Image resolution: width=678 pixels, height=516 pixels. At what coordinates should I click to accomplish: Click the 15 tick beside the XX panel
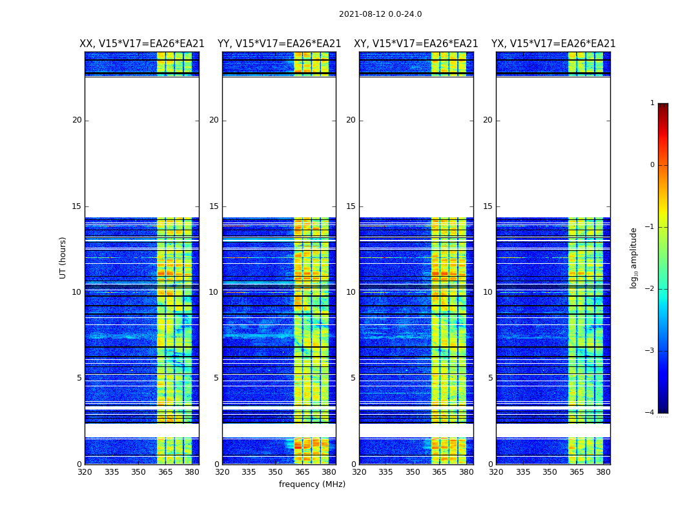(x=77, y=206)
